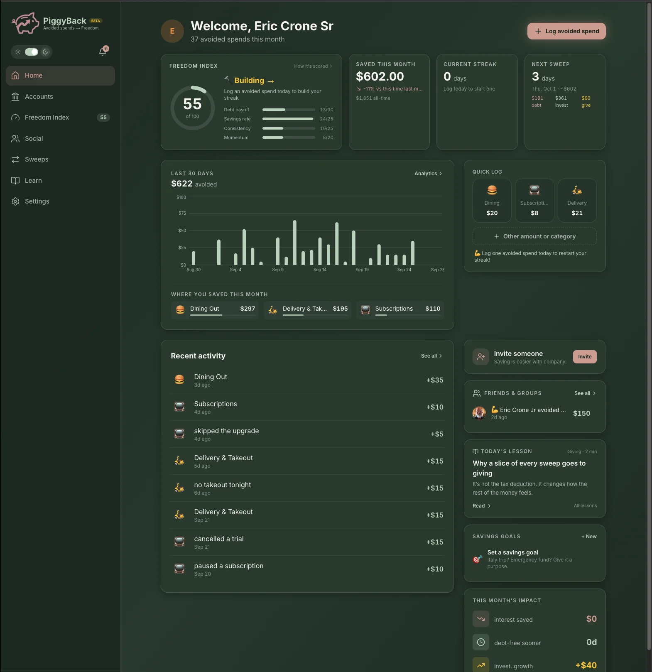Expand How it's scored
Image resolution: width=652 pixels, height=672 pixels.
click(x=313, y=66)
